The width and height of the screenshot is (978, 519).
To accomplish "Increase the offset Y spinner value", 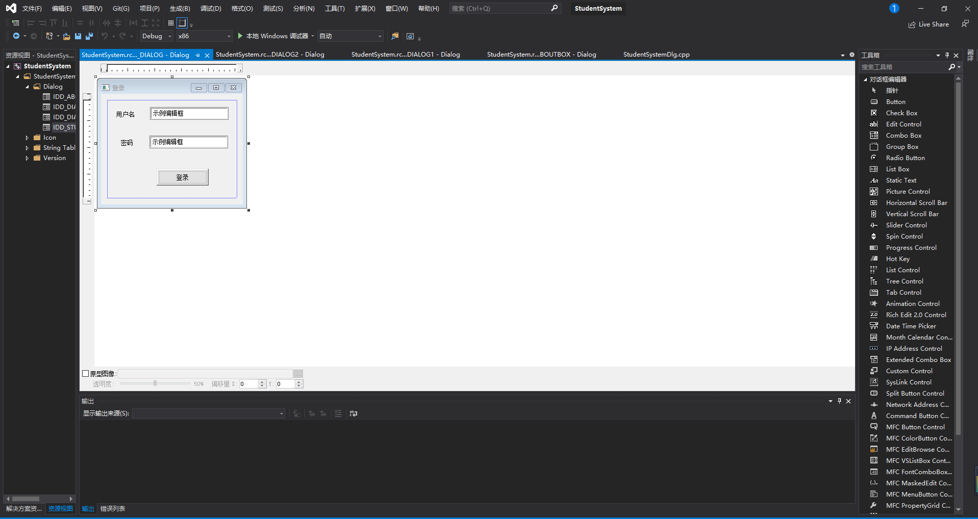I will pos(299,382).
